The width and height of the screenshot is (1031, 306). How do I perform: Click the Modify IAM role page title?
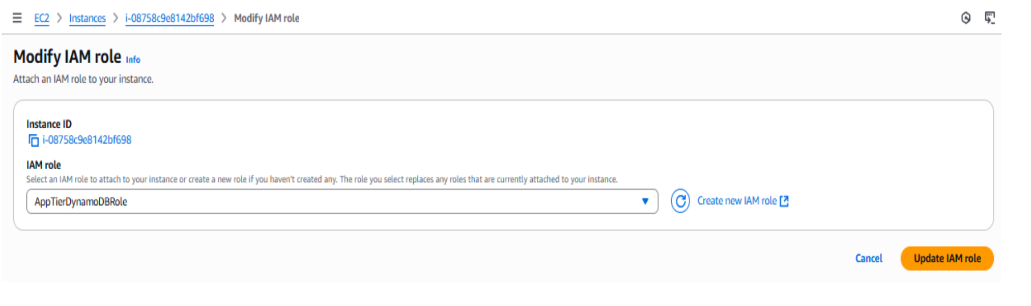coord(66,56)
